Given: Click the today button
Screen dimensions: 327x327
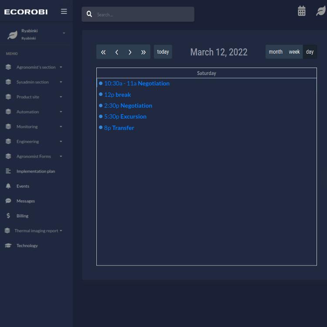Looking at the screenshot, I should (163, 52).
